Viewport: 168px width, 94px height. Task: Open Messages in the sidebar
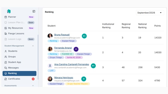click(19, 68)
